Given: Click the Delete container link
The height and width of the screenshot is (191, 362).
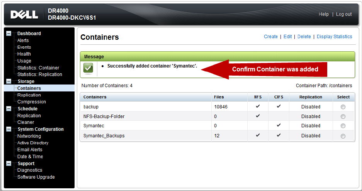Looking at the screenshot, I should [304, 37].
